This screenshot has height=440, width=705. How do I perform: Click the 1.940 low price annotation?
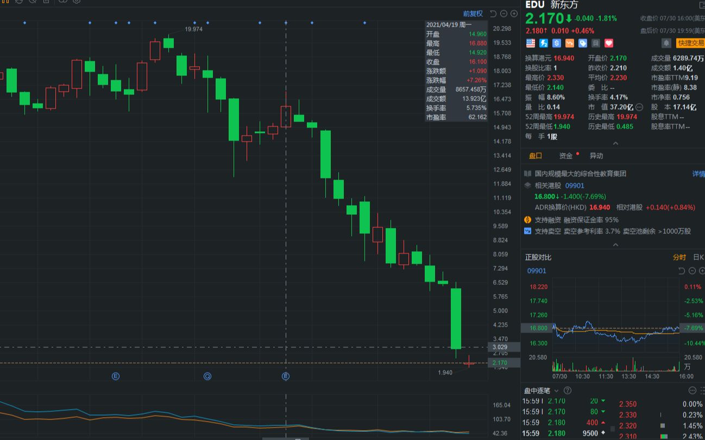pyautogui.click(x=445, y=372)
